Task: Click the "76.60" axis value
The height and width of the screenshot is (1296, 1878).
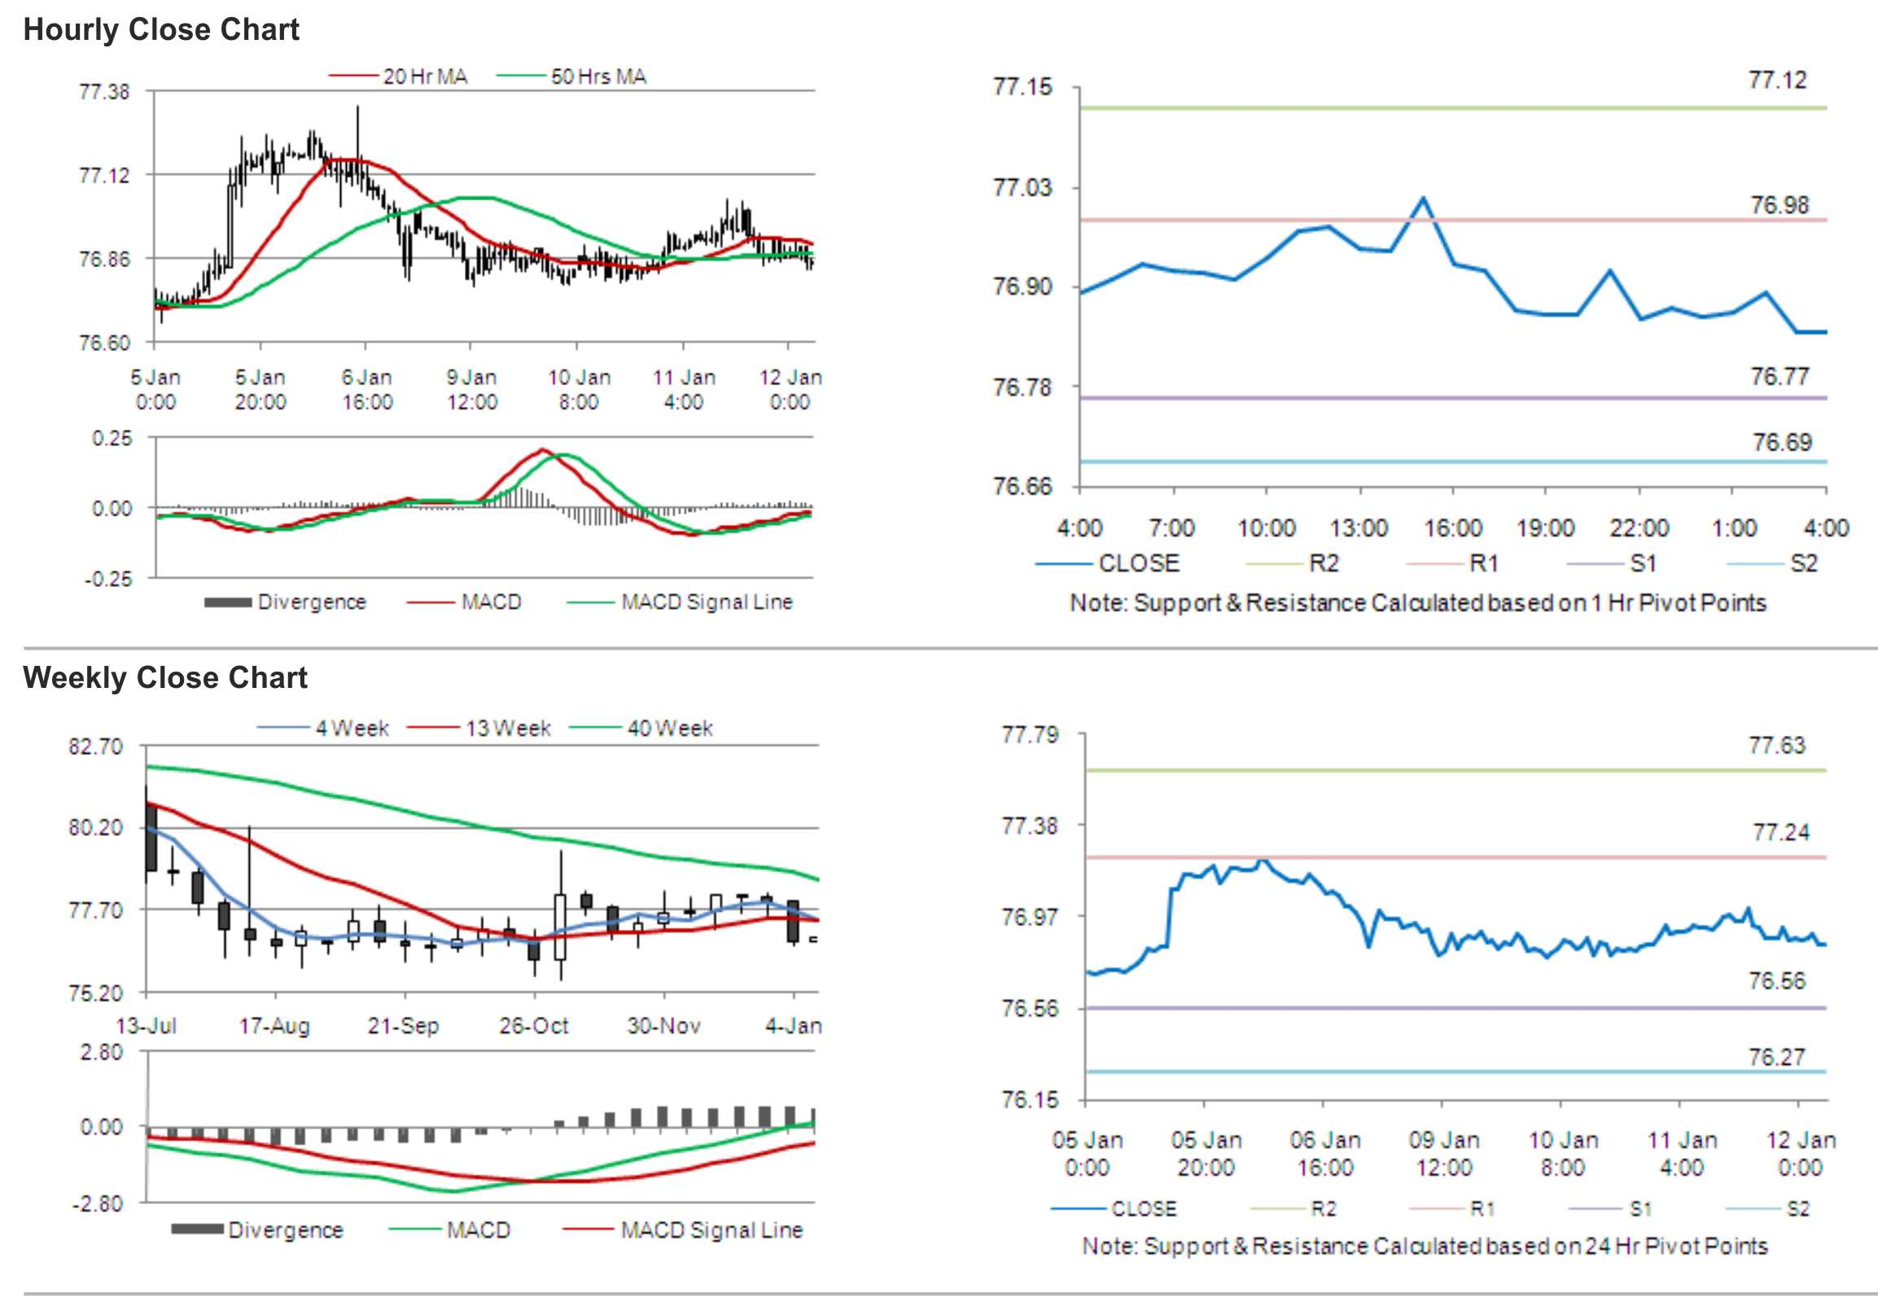Action: (103, 343)
